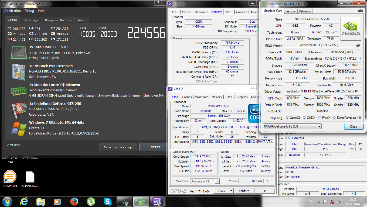The width and height of the screenshot is (367, 207).
Task: Click the Action Center flag tray icon
Action: point(325,202)
